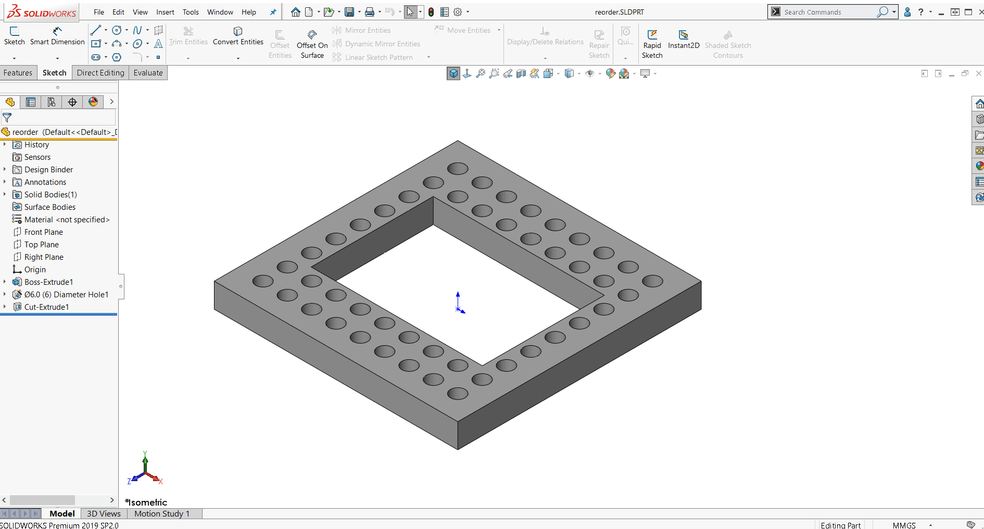This screenshot has height=529, width=984.
Task: Select the sketch Text tool
Action: [x=158, y=44]
